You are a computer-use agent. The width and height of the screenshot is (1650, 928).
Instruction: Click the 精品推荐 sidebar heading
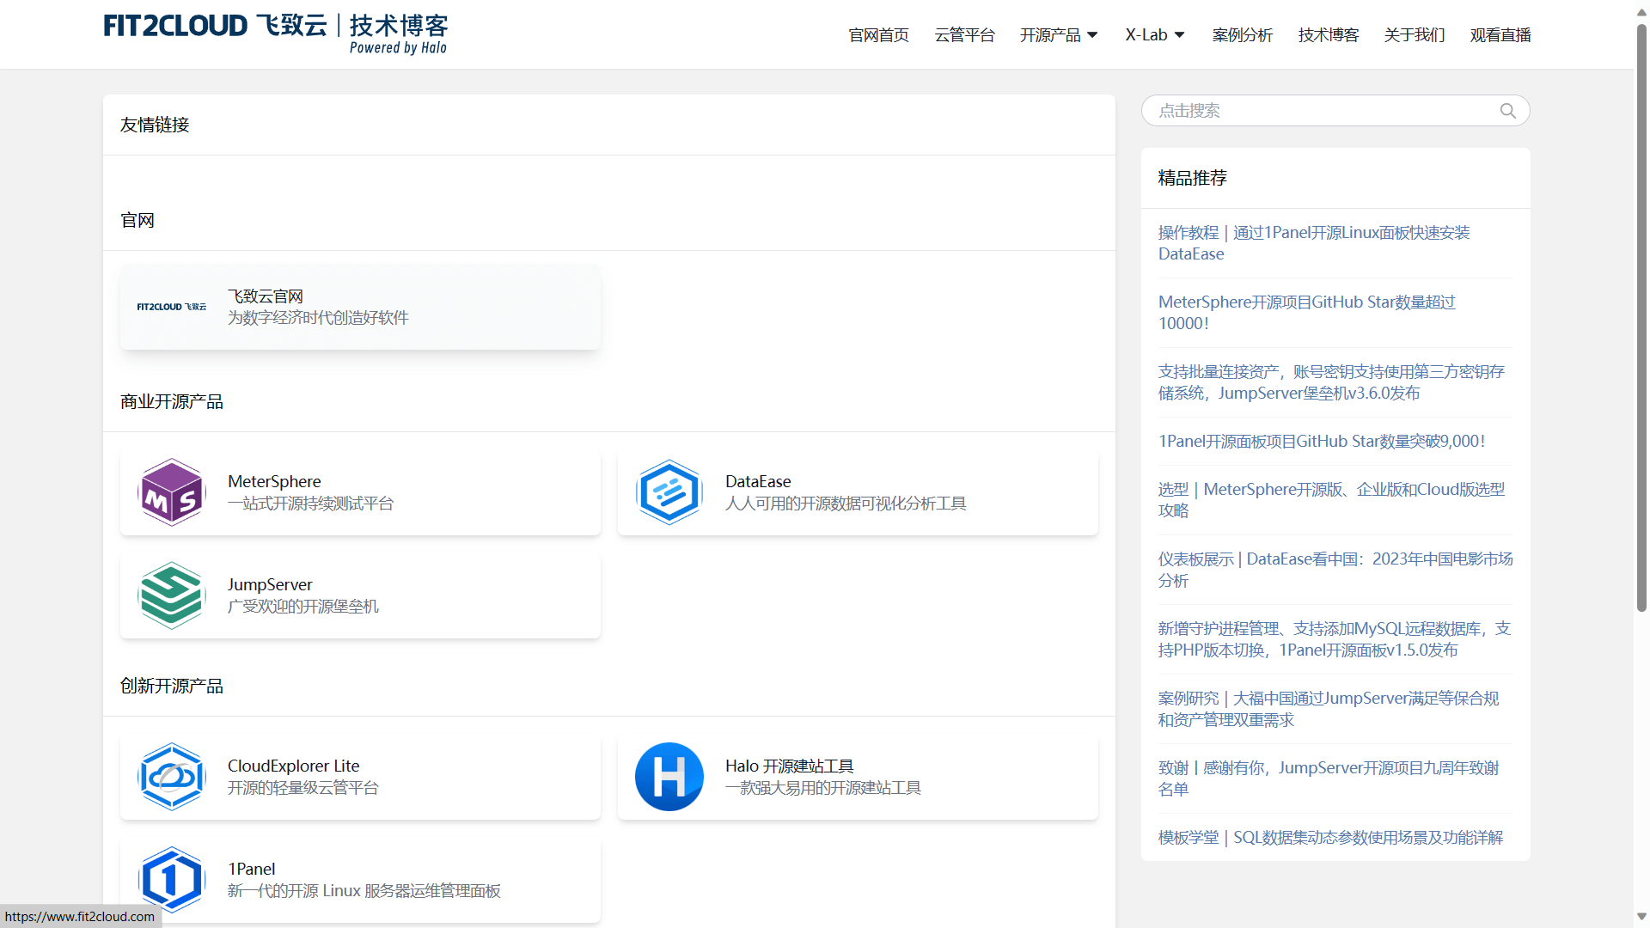1192,178
